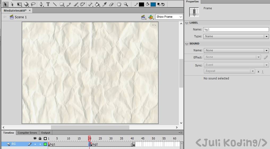Open the Output tab
The image size is (270, 149).
tap(45, 133)
